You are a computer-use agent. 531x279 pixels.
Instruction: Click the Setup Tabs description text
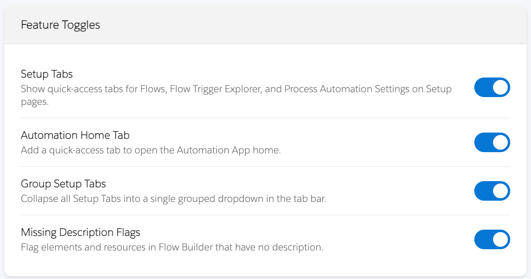[x=236, y=89]
